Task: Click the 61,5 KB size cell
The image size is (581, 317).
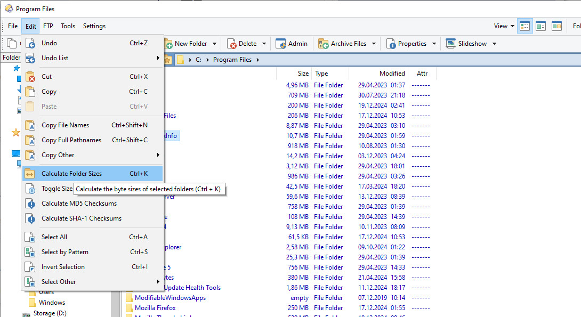Action: (298, 237)
